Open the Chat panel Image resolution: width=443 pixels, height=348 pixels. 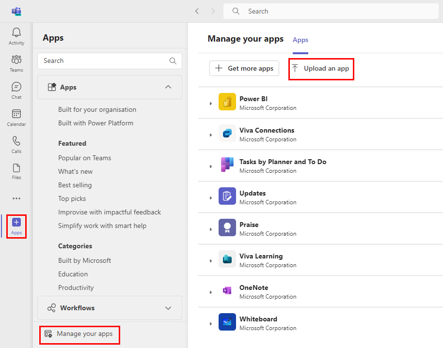[16, 90]
